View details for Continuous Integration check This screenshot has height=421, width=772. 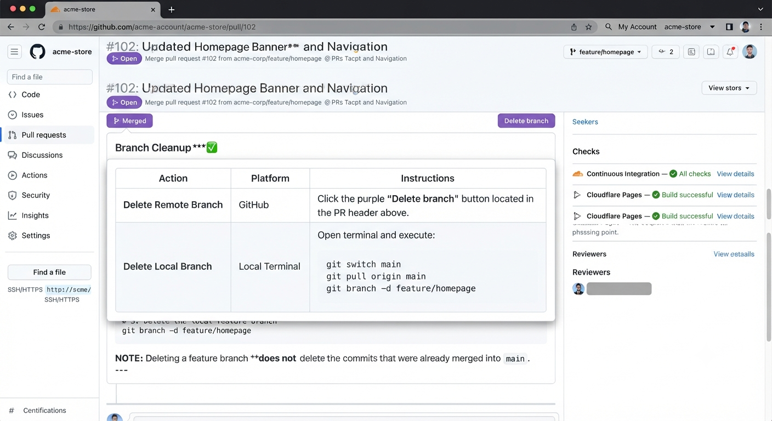(735, 174)
